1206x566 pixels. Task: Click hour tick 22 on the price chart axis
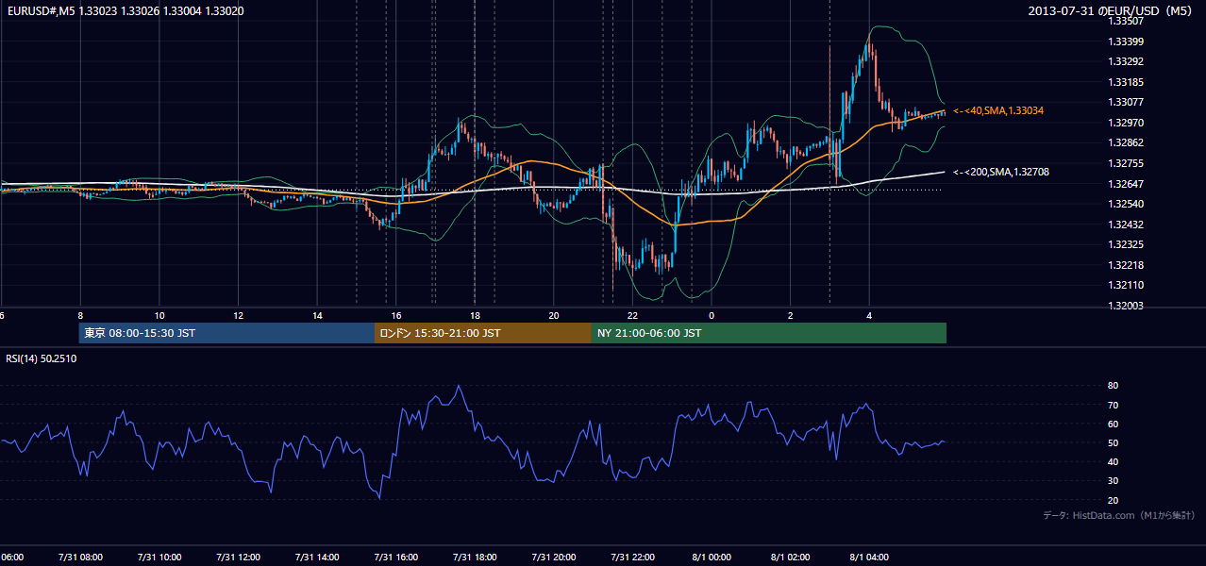[632, 315]
